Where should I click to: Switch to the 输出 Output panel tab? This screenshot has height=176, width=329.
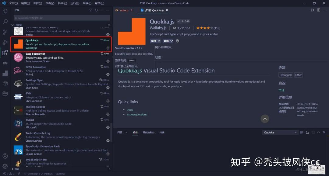click(135, 132)
